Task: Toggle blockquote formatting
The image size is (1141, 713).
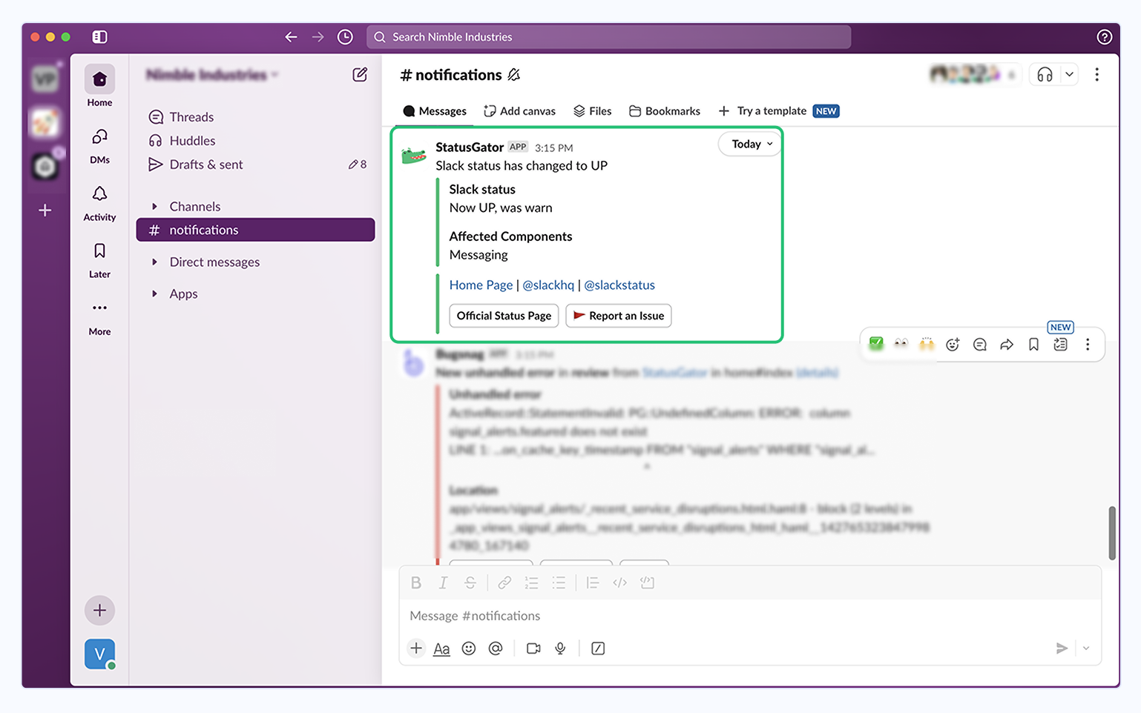Action: pos(592,583)
